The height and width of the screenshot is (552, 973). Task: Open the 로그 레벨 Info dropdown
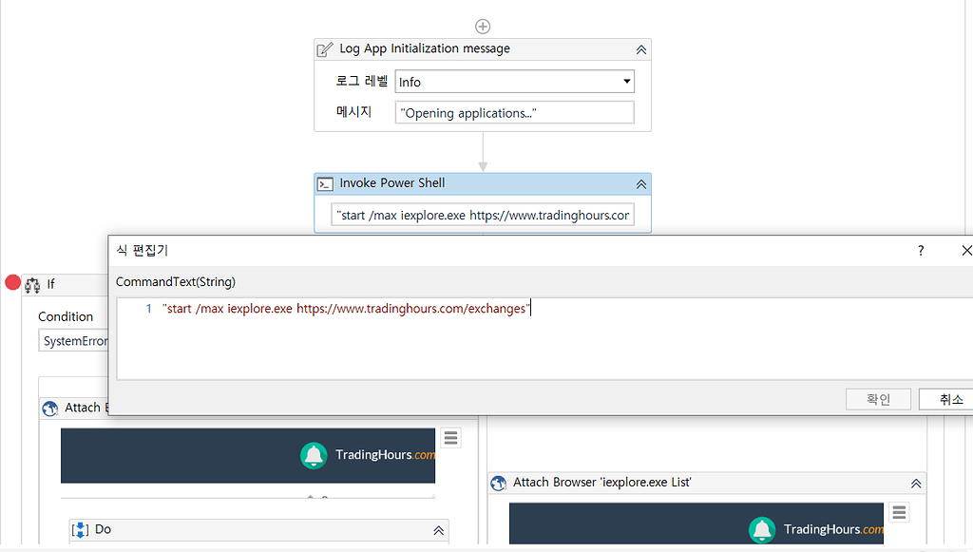coord(626,82)
